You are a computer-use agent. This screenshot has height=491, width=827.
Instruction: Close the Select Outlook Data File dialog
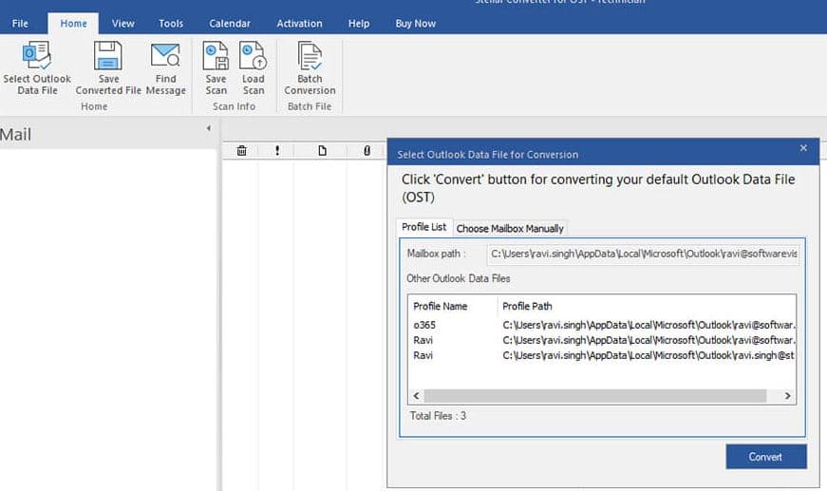(x=803, y=148)
